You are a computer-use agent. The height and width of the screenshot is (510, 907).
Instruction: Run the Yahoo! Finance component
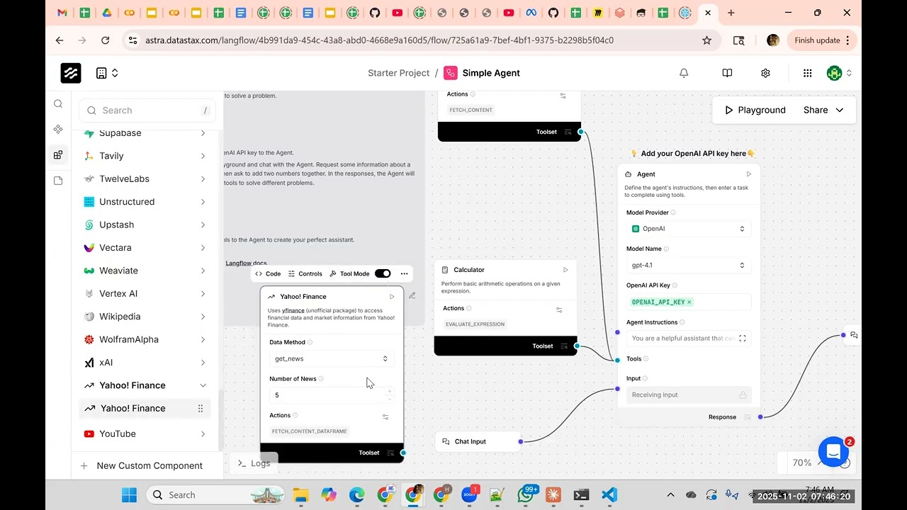pyautogui.click(x=392, y=297)
